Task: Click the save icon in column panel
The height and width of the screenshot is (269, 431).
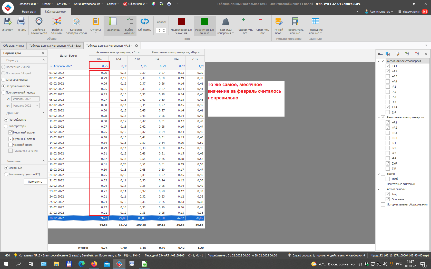Action: click(388, 54)
